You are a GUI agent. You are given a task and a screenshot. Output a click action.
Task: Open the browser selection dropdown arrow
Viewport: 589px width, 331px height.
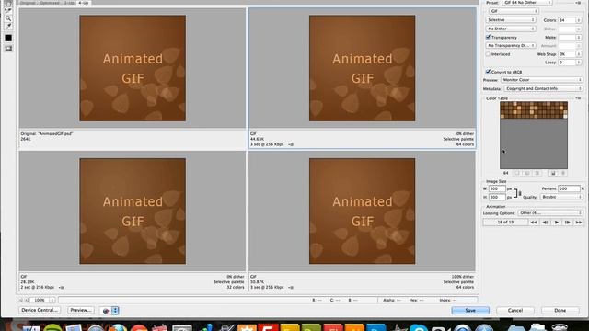point(115,311)
